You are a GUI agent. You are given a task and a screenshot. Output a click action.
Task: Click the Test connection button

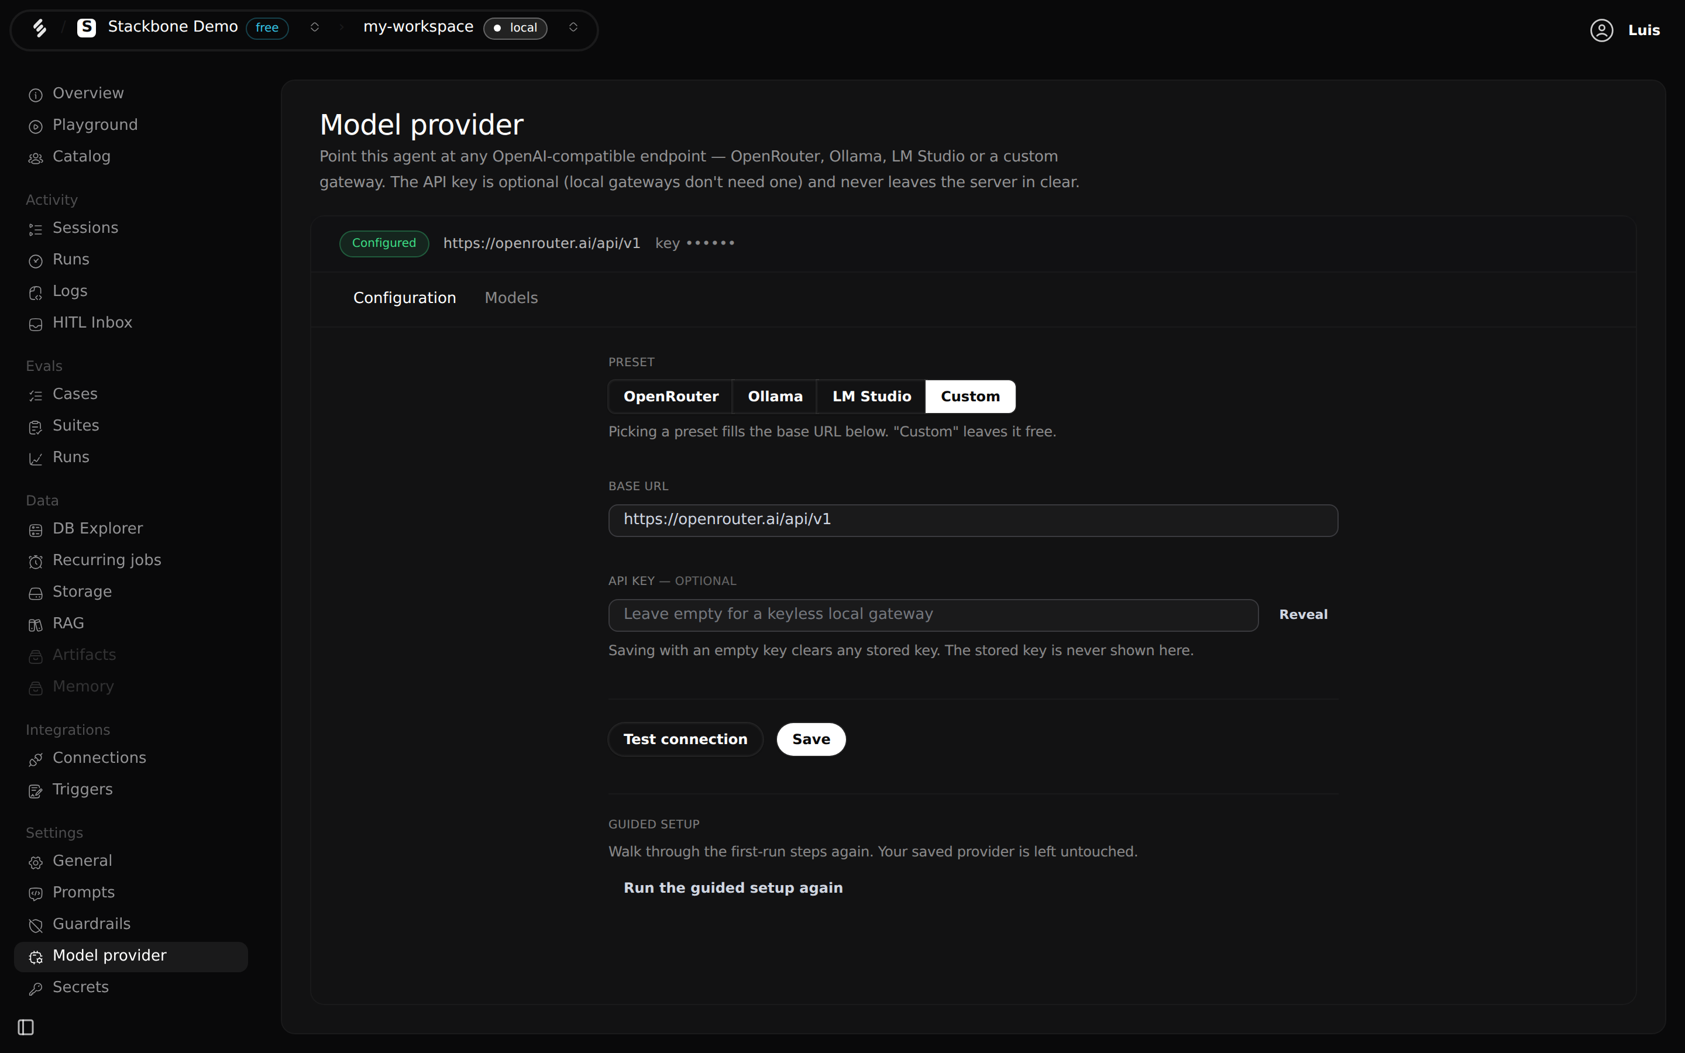click(x=685, y=739)
